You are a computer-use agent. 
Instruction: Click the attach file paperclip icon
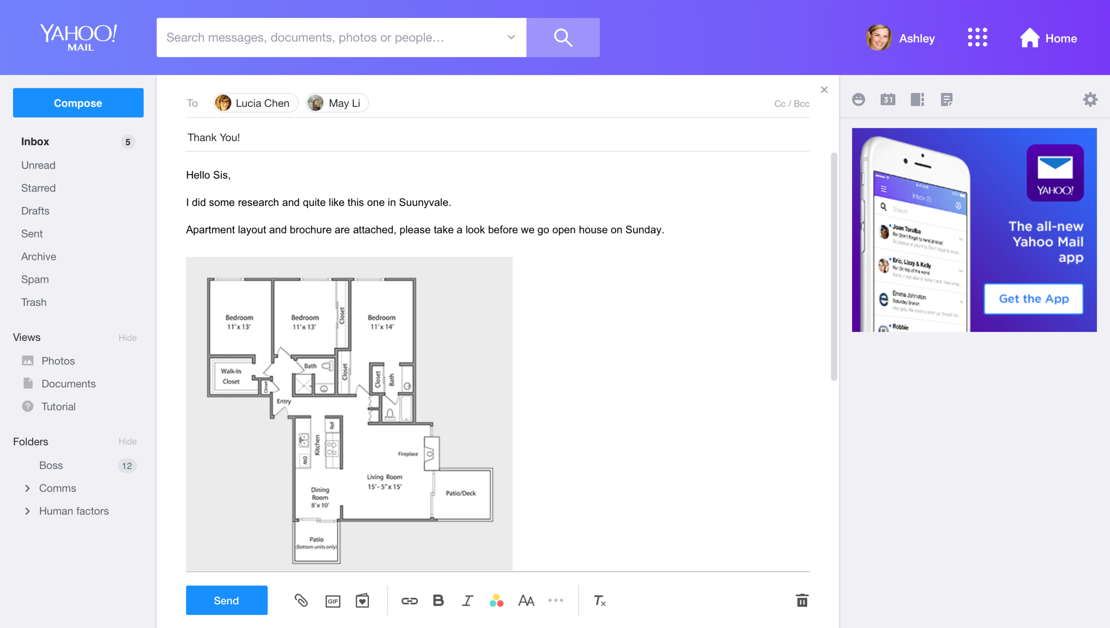click(301, 600)
